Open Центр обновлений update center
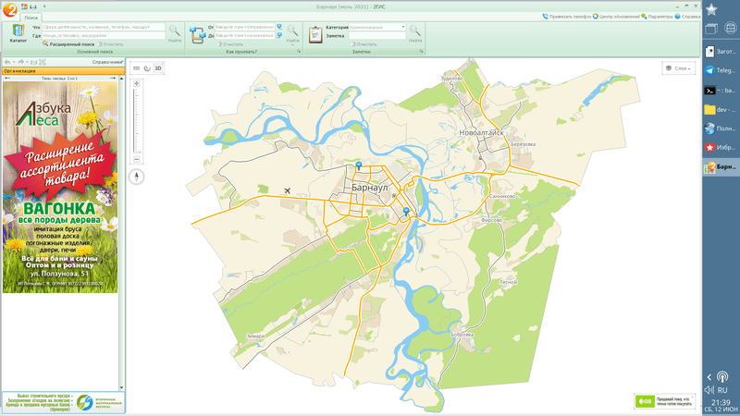This screenshot has width=740, height=416. pos(618,17)
